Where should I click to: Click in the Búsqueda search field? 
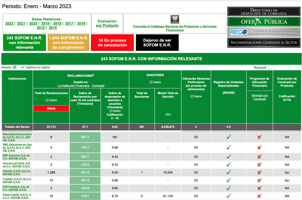pos(285,67)
